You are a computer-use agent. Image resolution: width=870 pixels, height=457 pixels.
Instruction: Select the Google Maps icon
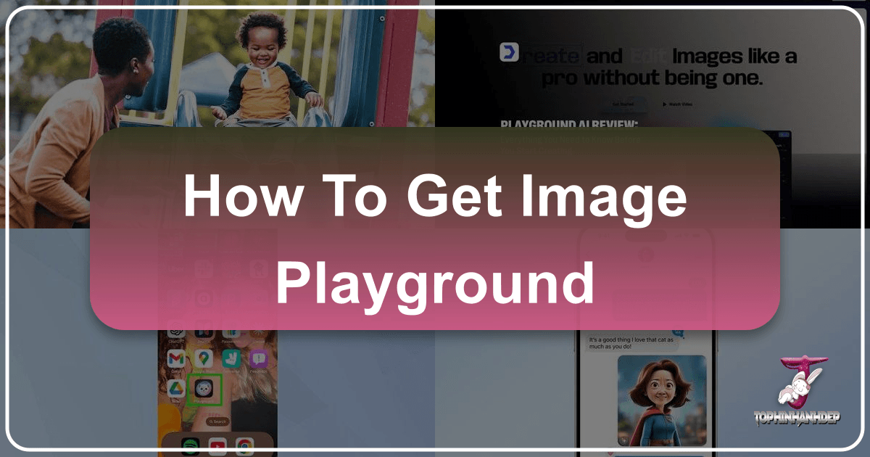coord(204,358)
